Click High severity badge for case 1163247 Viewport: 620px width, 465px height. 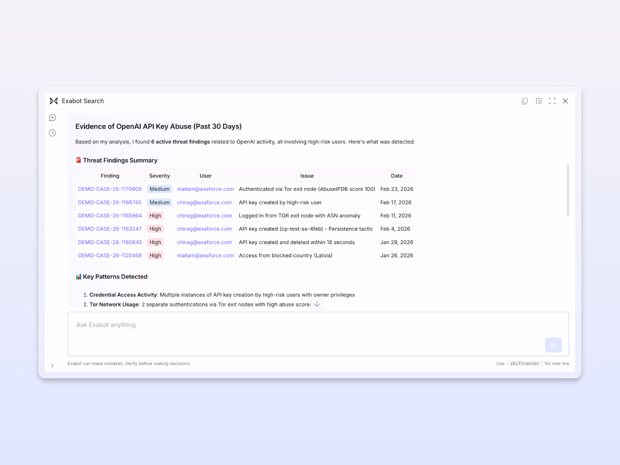(155, 229)
